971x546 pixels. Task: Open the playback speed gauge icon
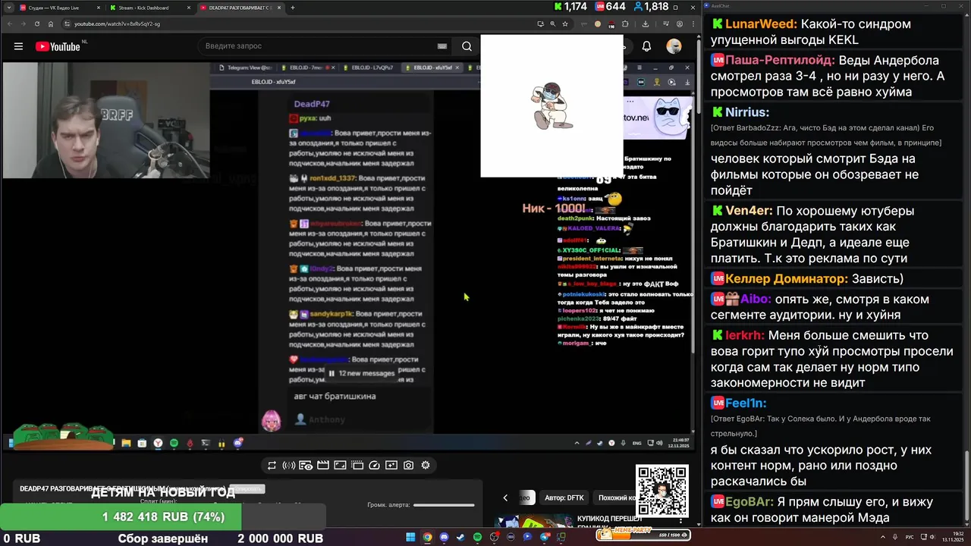pos(374,466)
